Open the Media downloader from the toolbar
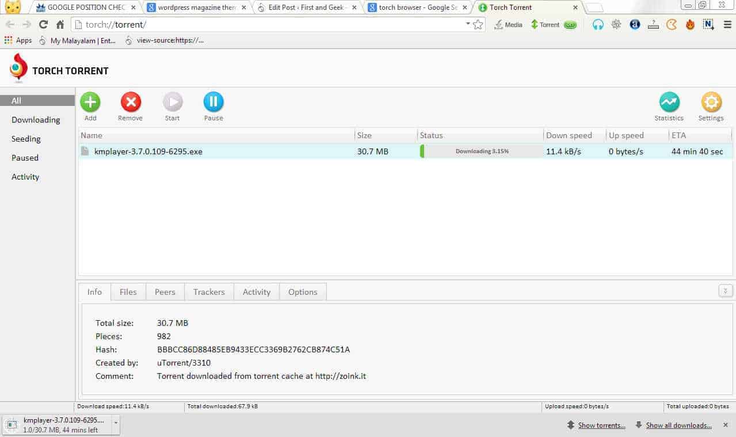This screenshot has height=437, width=736. coord(508,25)
